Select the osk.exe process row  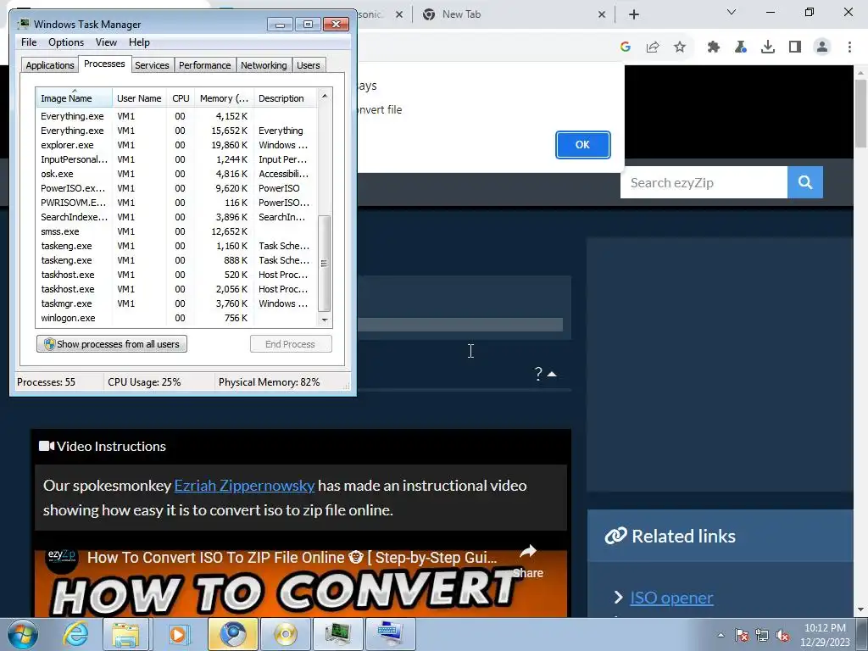tap(176, 174)
